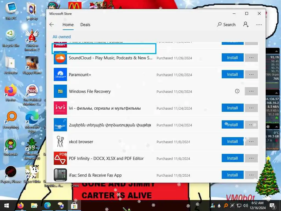Open the xkcd browser stick figure icon

click(x=60, y=141)
